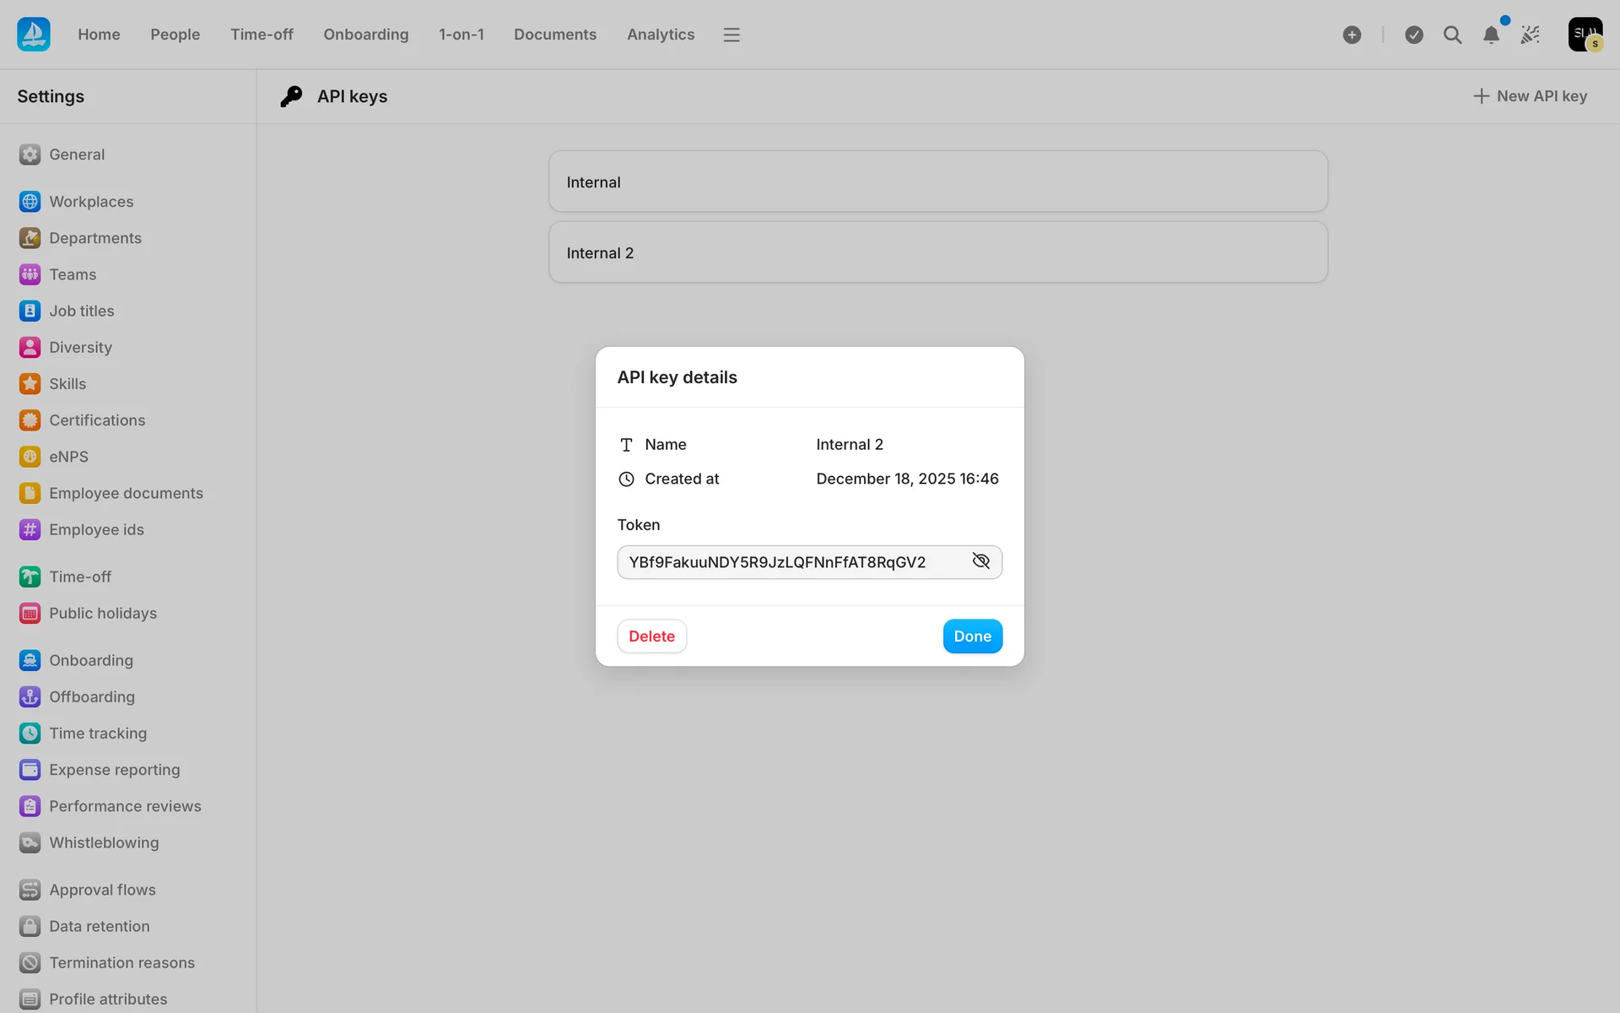The height and width of the screenshot is (1013, 1620).
Task: Open the Analytics tab
Action: 660,35
